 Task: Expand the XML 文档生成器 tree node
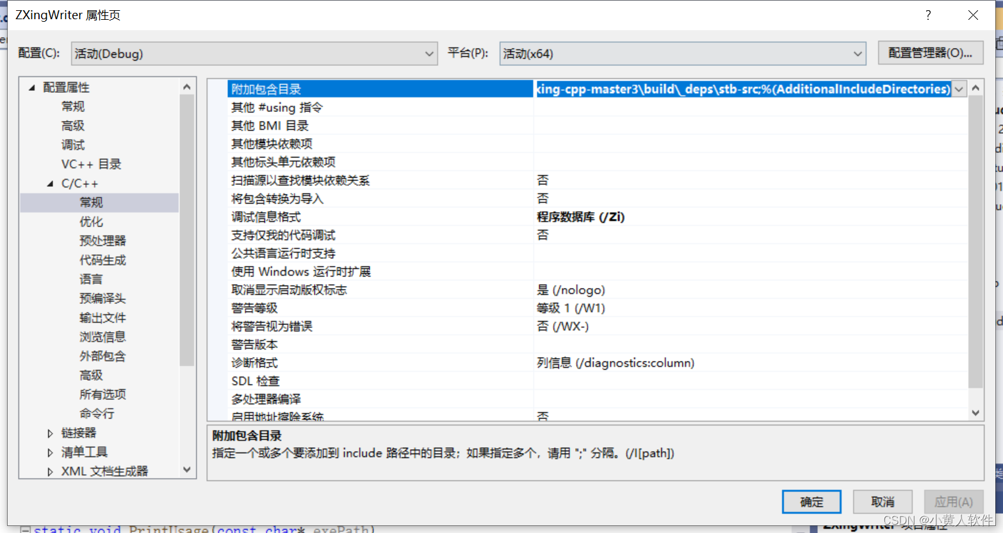pos(51,471)
